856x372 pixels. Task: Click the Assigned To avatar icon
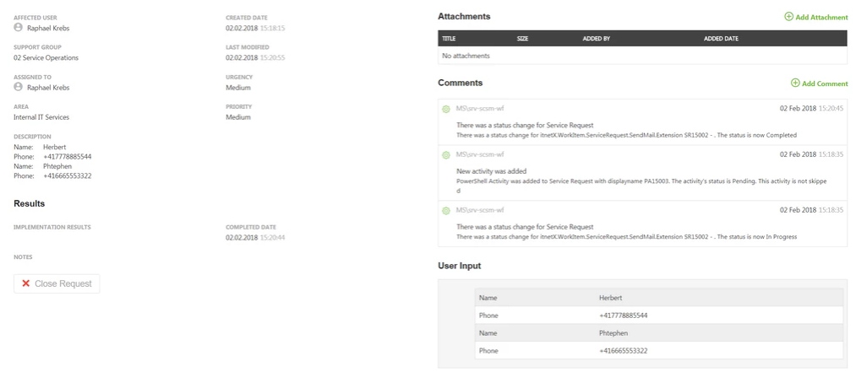[19, 86]
